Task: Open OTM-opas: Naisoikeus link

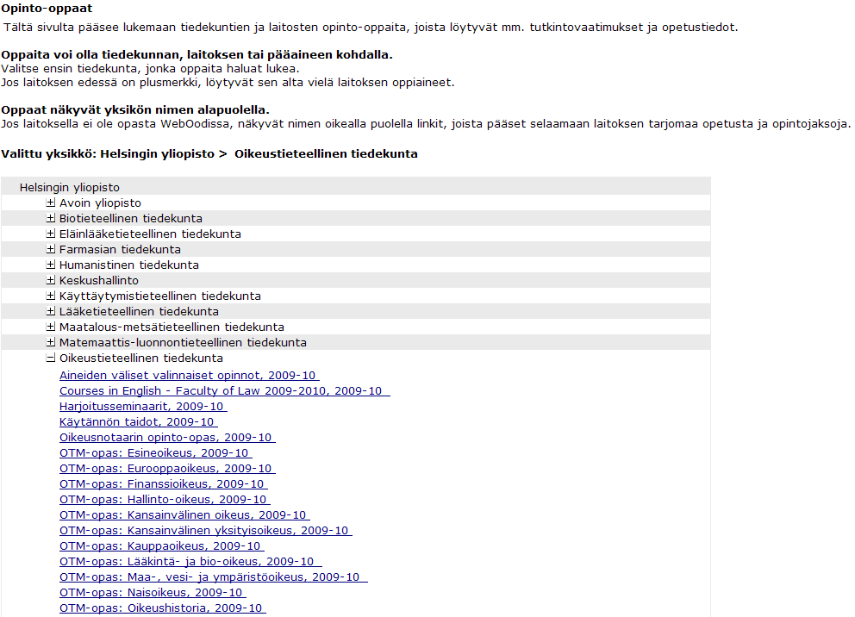Action: (153, 593)
